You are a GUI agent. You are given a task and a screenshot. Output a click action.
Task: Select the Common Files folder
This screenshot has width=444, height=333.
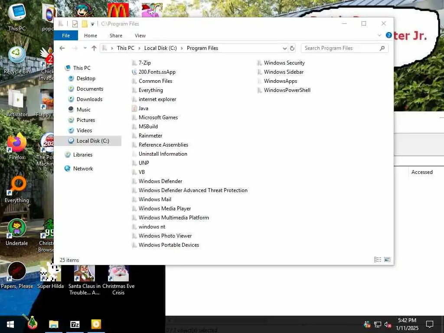click(155, 81)
